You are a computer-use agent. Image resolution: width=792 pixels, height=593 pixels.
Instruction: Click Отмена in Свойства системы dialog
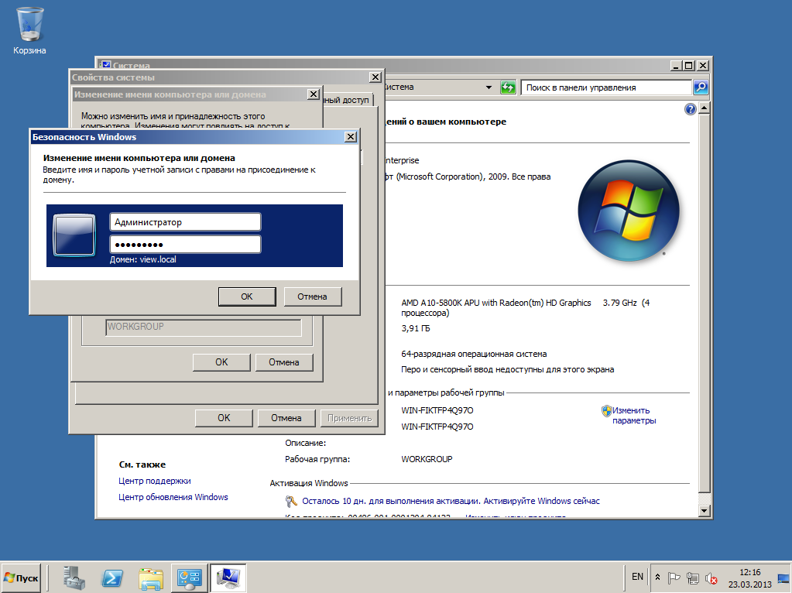point(286,418)
